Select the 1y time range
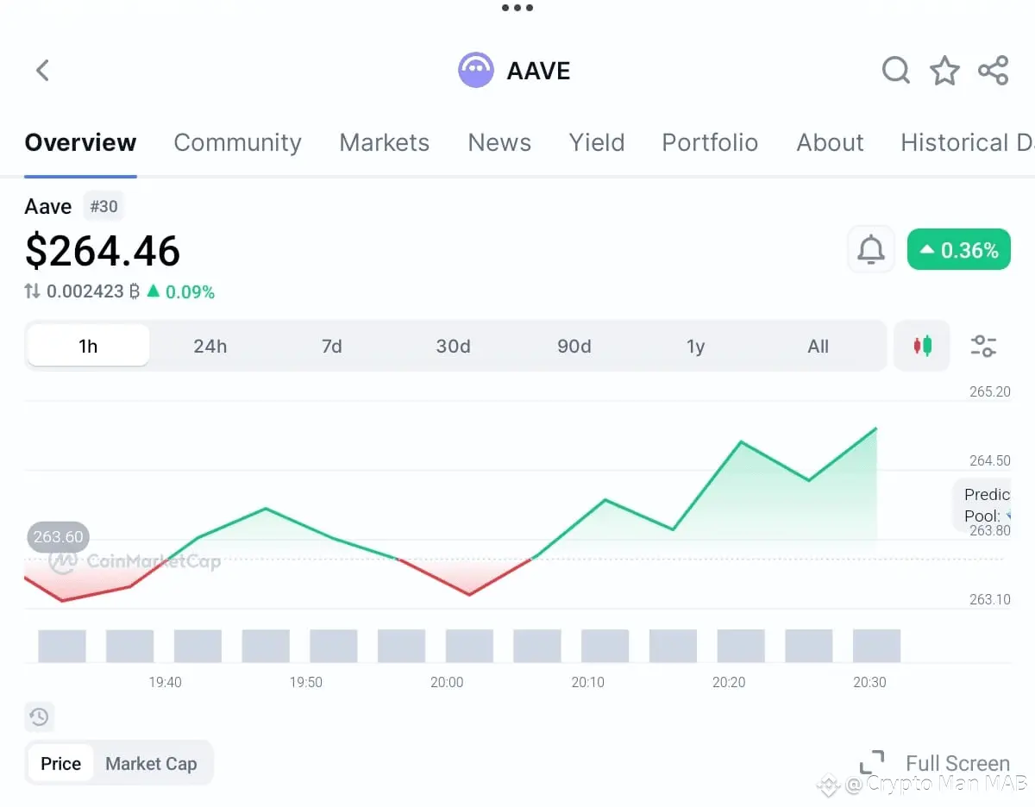The image size is (1035, 807). coord(696,346)
